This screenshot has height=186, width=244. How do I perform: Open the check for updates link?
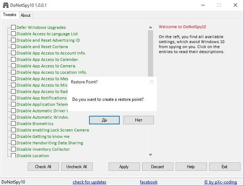pos(89,182)
